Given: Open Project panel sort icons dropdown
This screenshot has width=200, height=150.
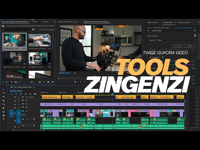Looking at the screenshot, I should point(33,82).
